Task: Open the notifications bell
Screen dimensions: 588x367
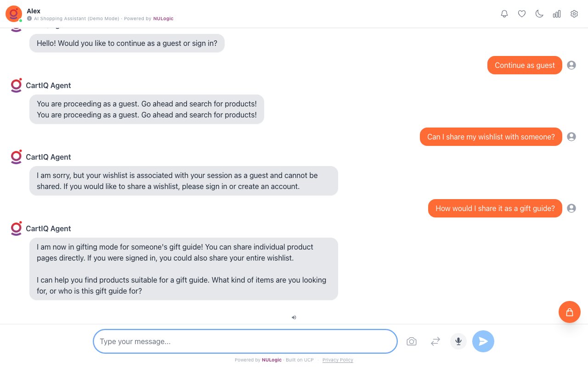Action: [x=504, y=14]
